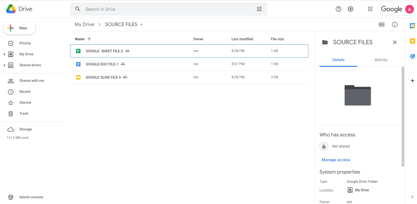Open Google Keep in the side panel
The height and width of the screenshot is (204, 417).
tap(412, 41)
